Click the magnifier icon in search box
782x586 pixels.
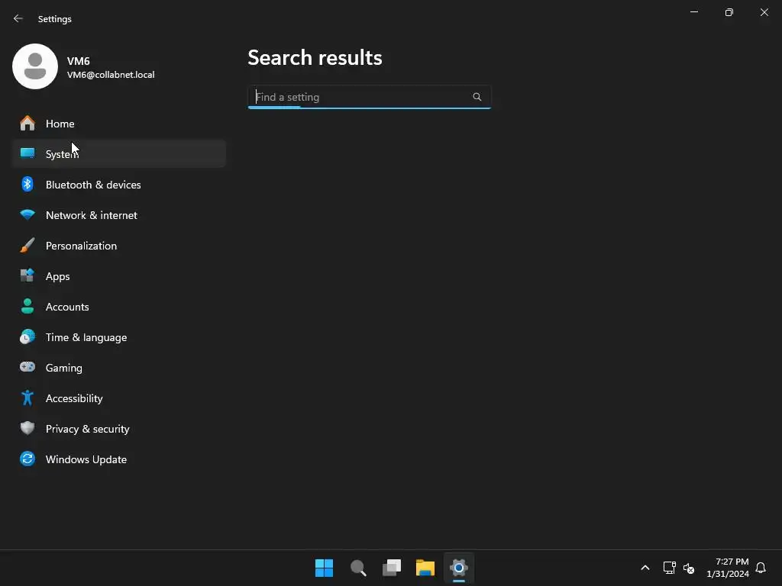coord(477,97)
